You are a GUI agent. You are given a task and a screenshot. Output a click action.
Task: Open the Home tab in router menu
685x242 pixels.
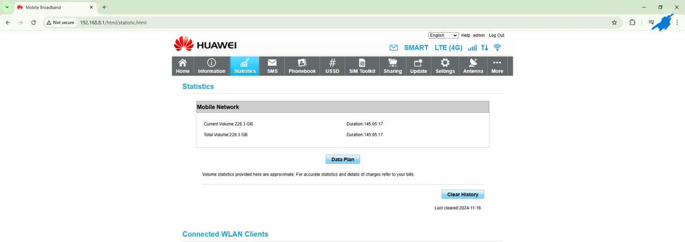[183, 66]
